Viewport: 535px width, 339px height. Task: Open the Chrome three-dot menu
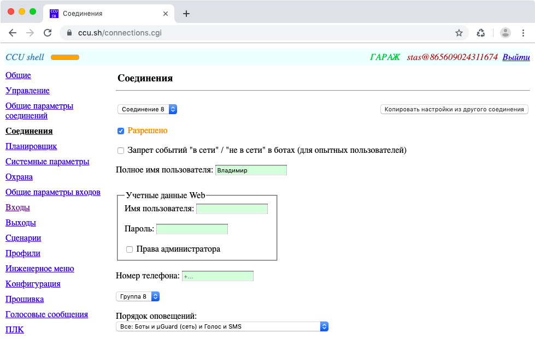pyautogui.click(x=523, y=33)
